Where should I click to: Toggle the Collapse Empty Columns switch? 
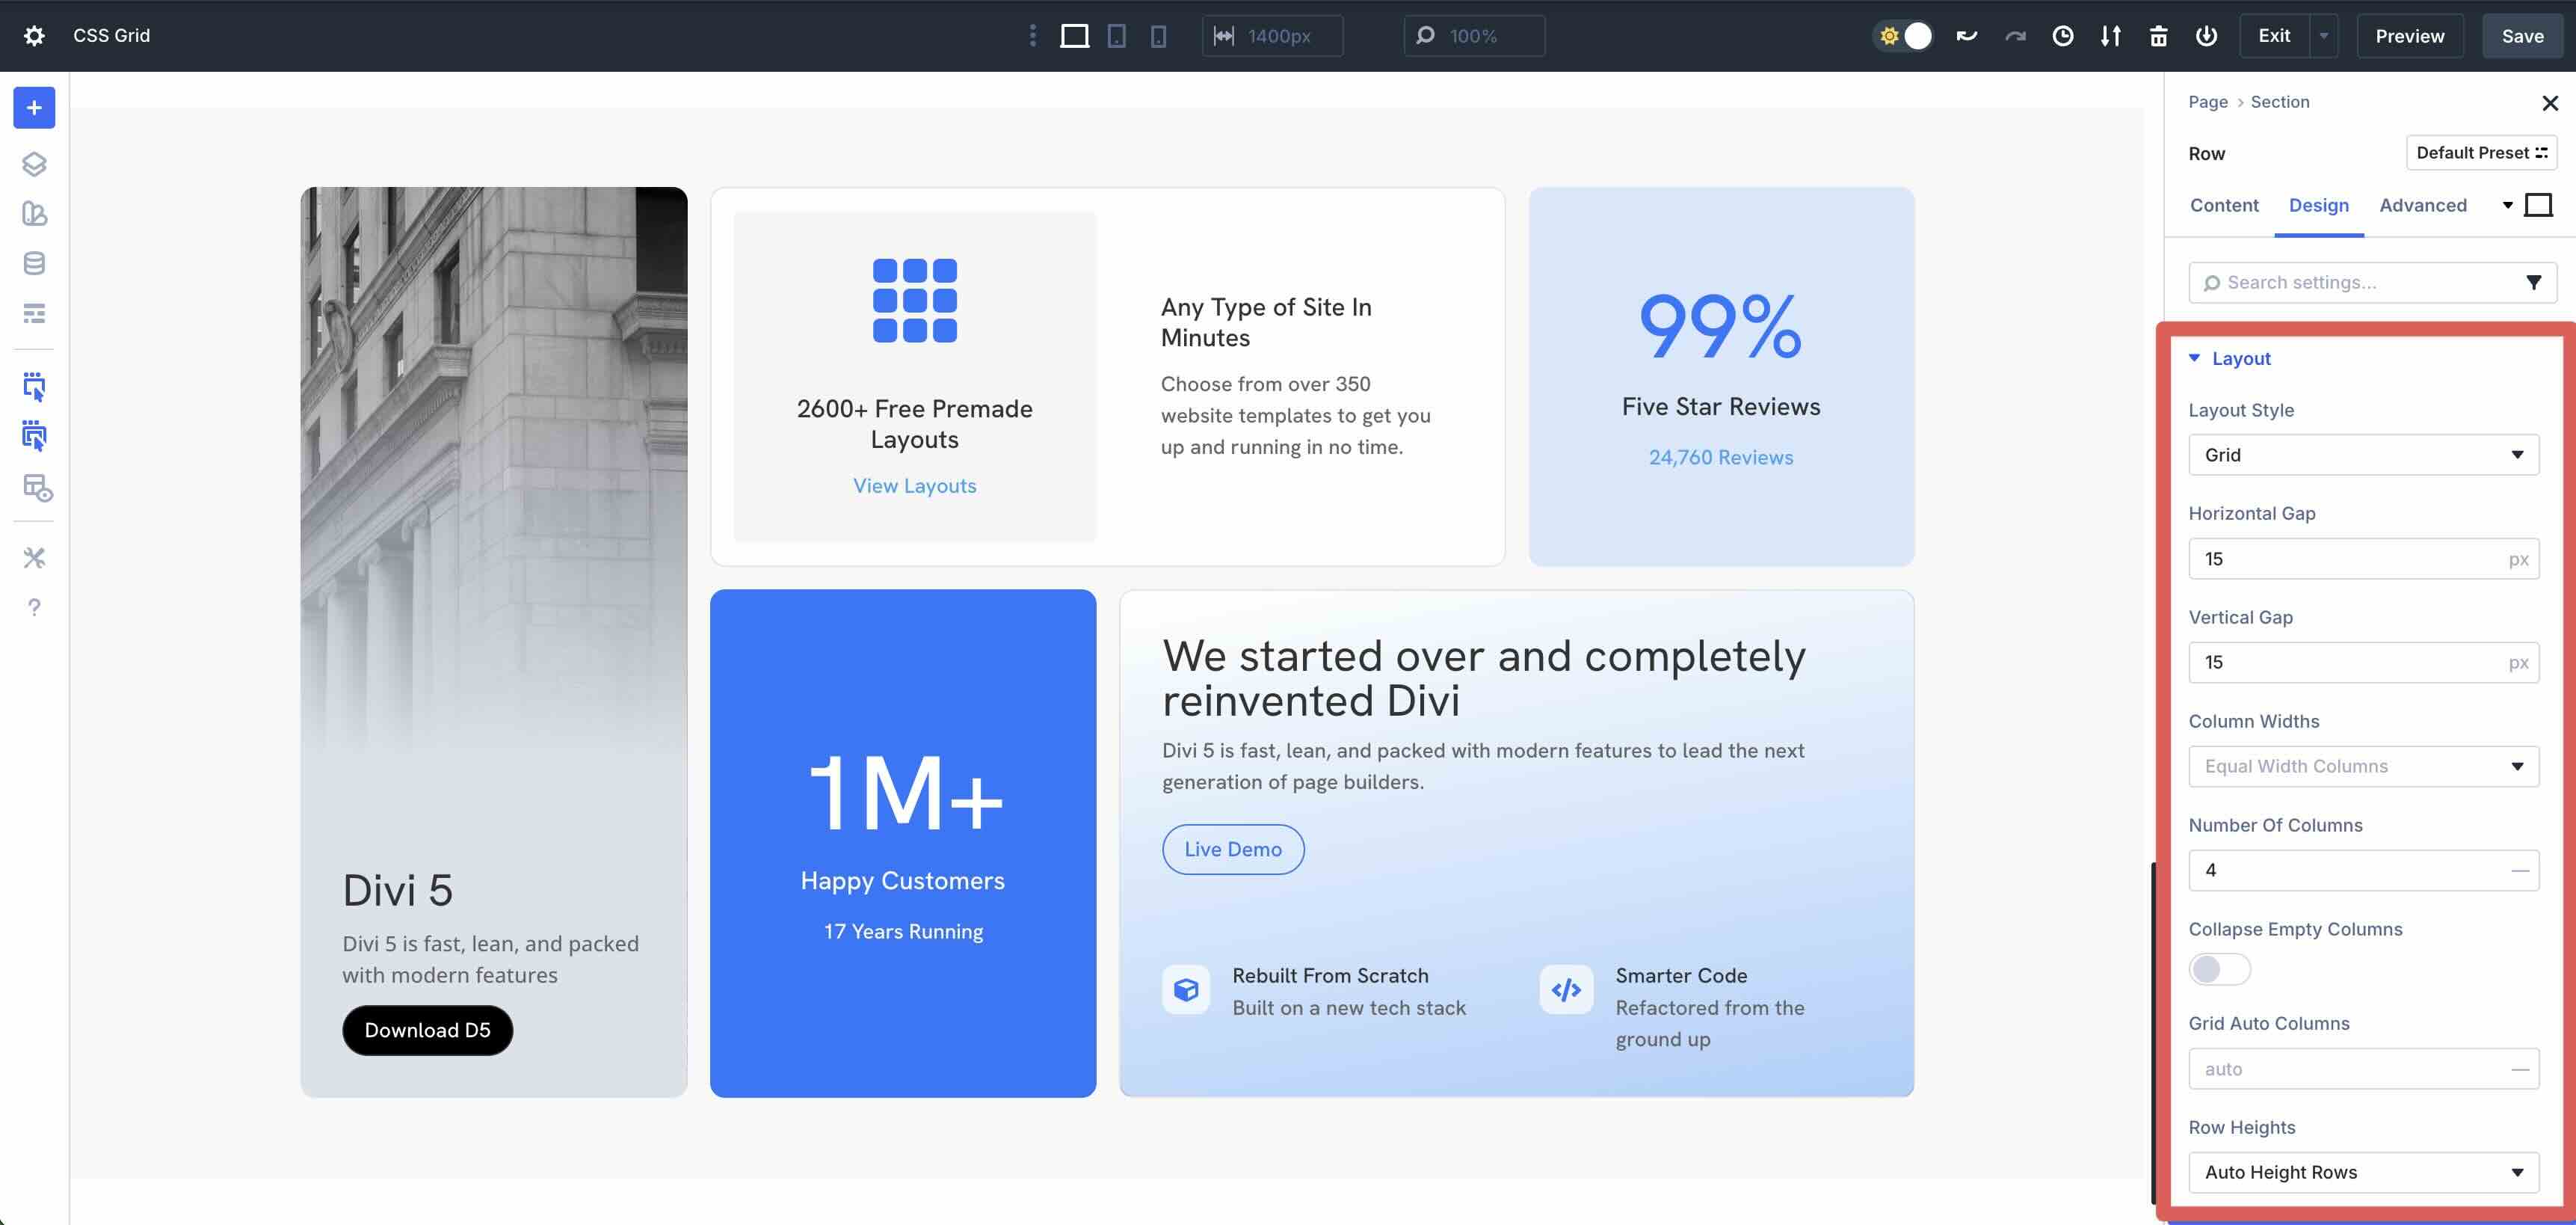(2218, 968)
